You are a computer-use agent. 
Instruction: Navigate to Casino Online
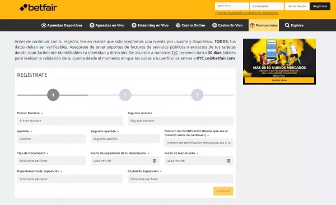[190, 25]
